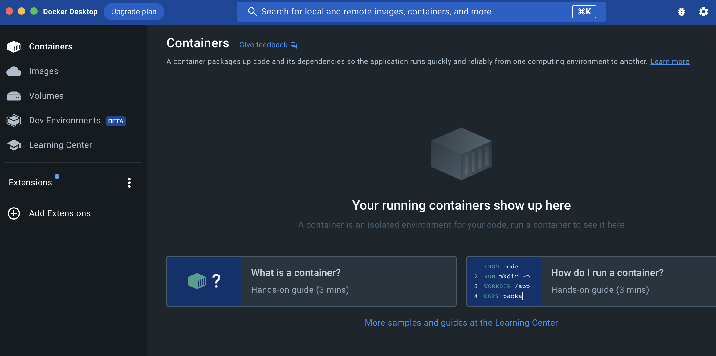Click the Images cloud icon
This screenshot has width=716, height=356.
pos(14,71)
